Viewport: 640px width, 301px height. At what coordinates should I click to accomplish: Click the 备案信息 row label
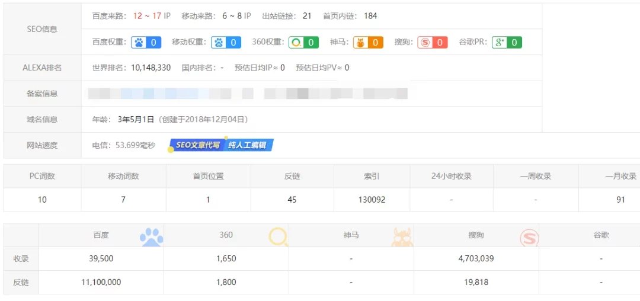pos(42,94)
